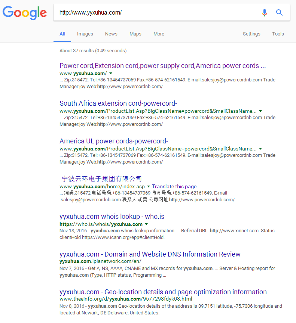Viewport: 296px width, 323px height.
Task: Select the All tab
Action: pos(62,34)
